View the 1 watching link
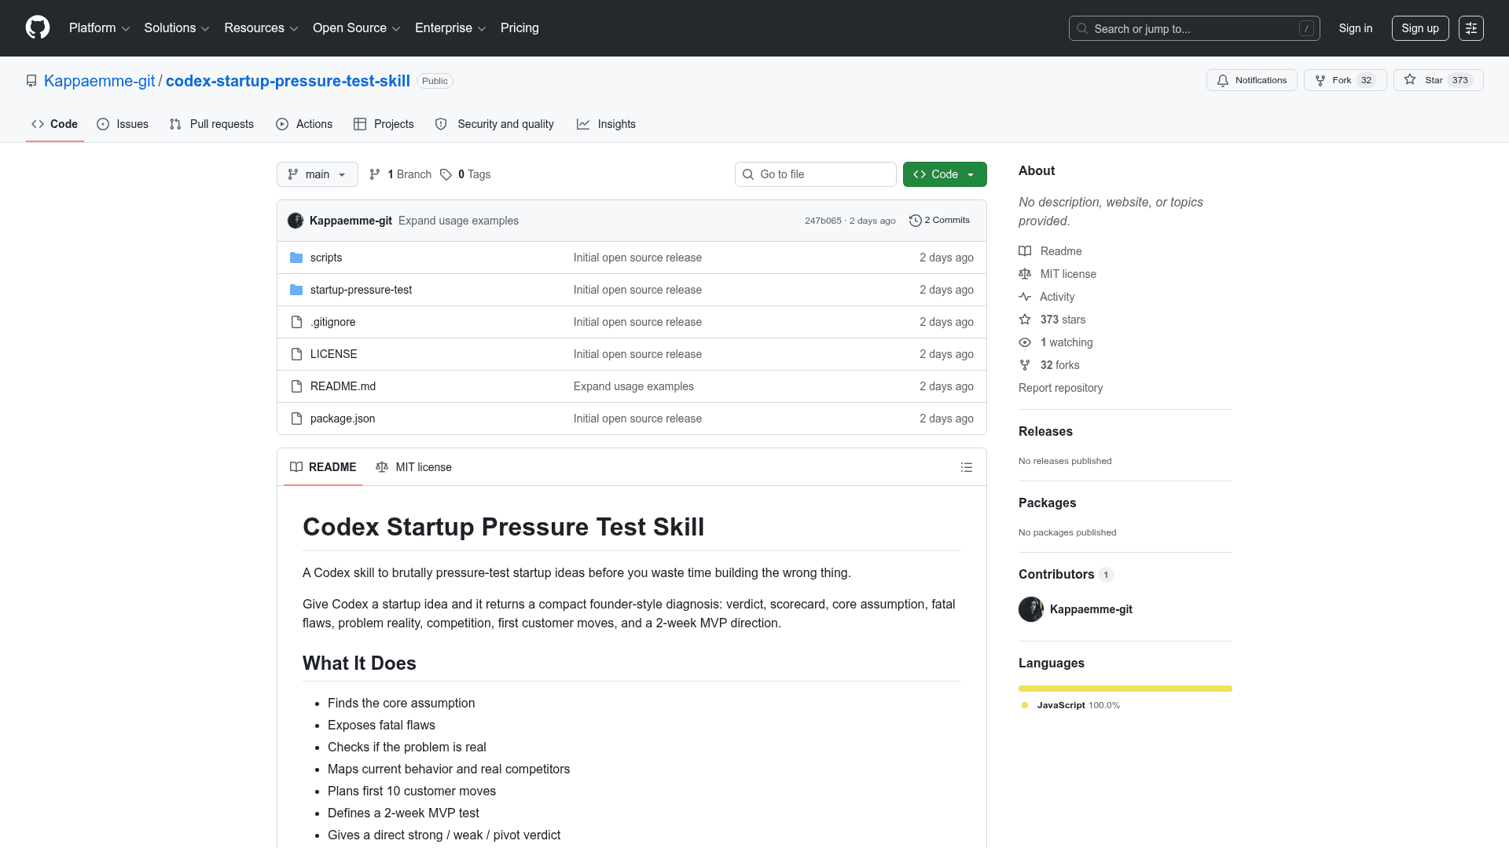 coord(1056,342)
